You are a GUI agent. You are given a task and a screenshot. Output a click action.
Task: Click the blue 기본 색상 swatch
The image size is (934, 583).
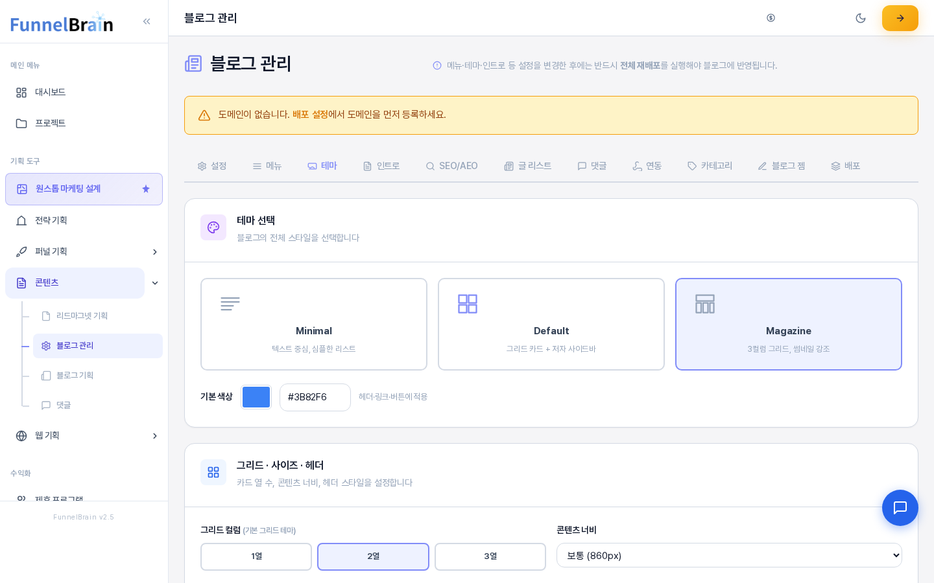(x=256, y=397)
